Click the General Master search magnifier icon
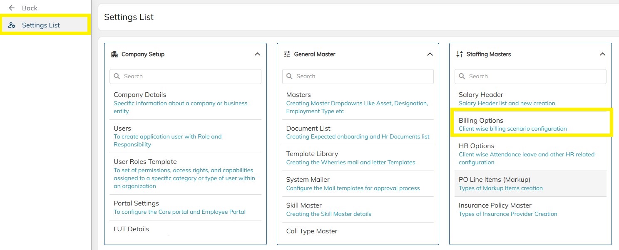 (x=290, y=77)
